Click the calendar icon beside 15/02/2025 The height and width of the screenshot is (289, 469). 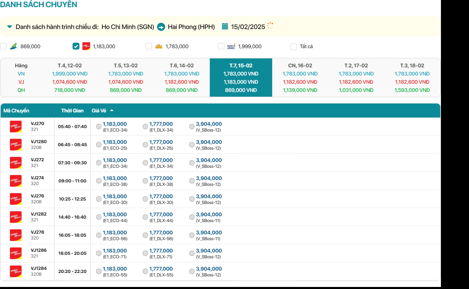pyautogui.click(x=225, y=27)
